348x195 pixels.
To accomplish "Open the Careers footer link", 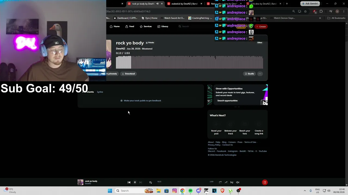I will (x=232, y=142).
